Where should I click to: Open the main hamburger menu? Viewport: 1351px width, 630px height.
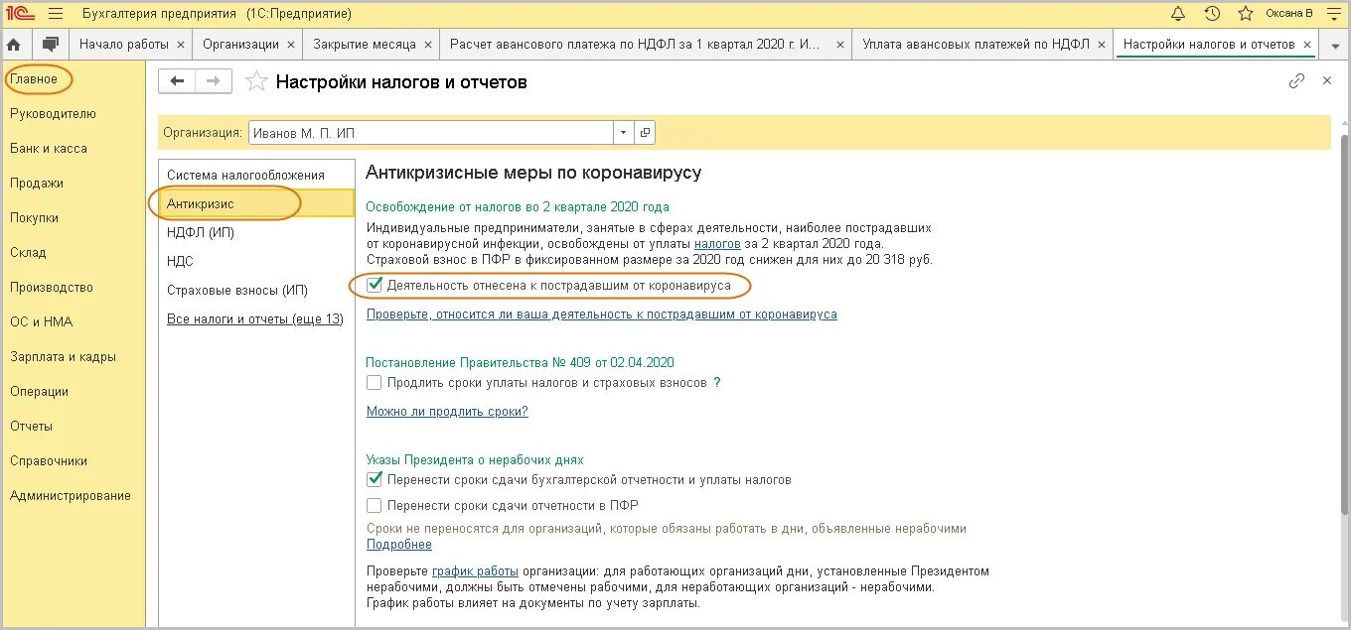point(56,14)
